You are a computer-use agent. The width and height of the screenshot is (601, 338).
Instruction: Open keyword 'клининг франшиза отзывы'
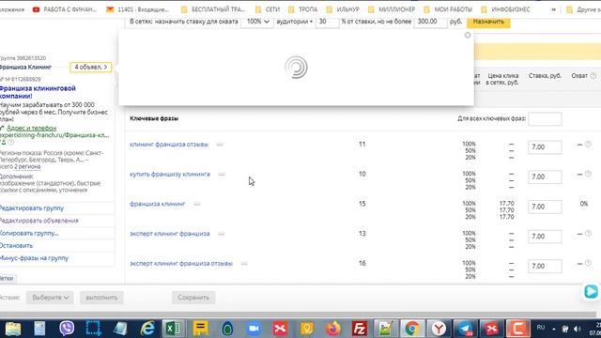(169, 145)
